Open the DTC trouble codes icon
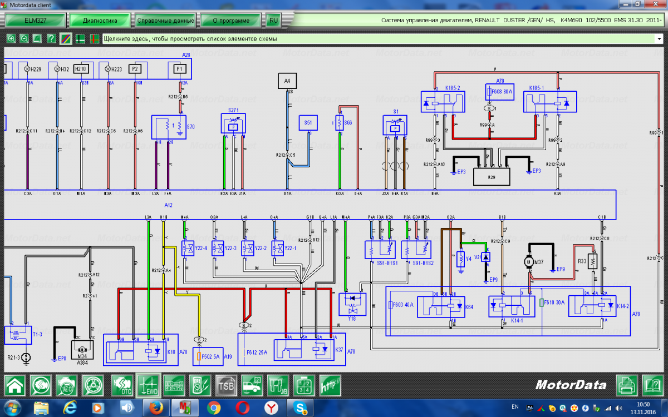This screenshot has width=668, height=417. [x=122, y=384]
